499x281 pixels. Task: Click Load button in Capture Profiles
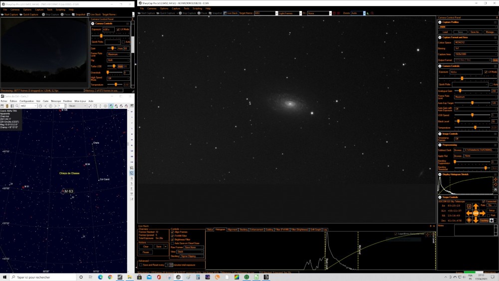(445, 32)
